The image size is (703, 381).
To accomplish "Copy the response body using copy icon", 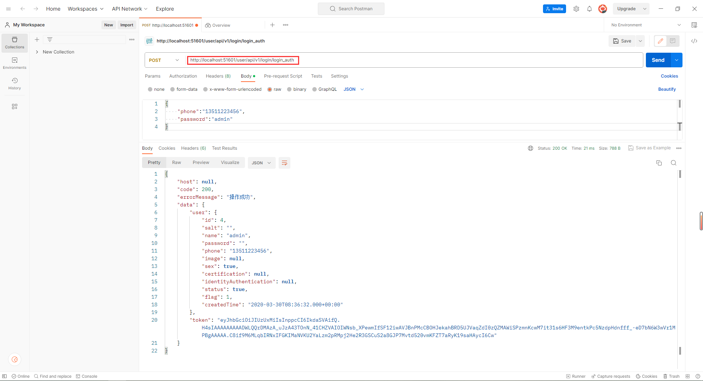I will (659, 163).
